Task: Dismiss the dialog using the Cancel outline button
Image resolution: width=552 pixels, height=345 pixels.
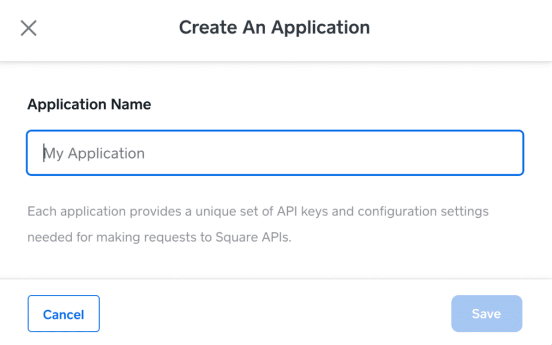Action: 64,314
